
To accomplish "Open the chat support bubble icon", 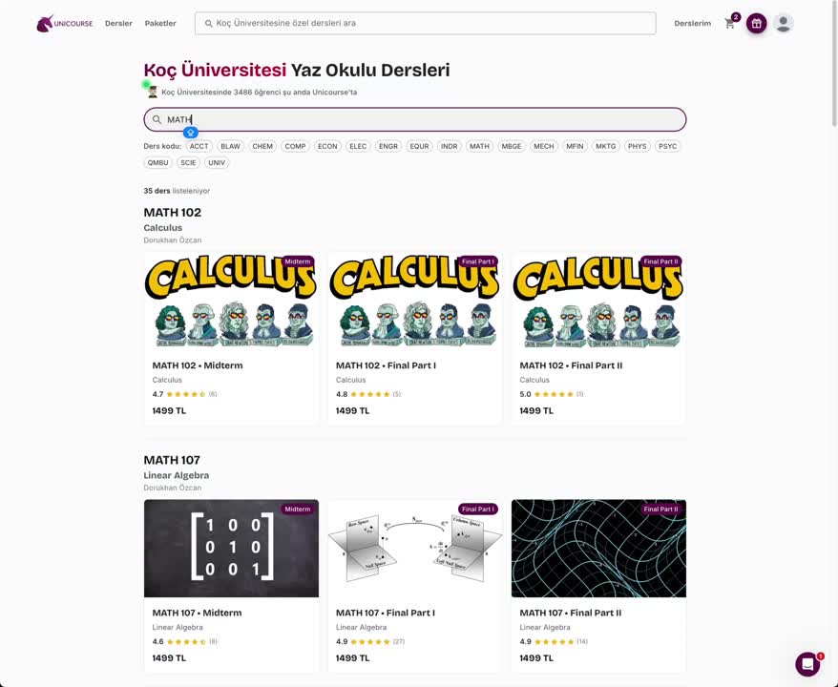I will click(x=807, y=664).
